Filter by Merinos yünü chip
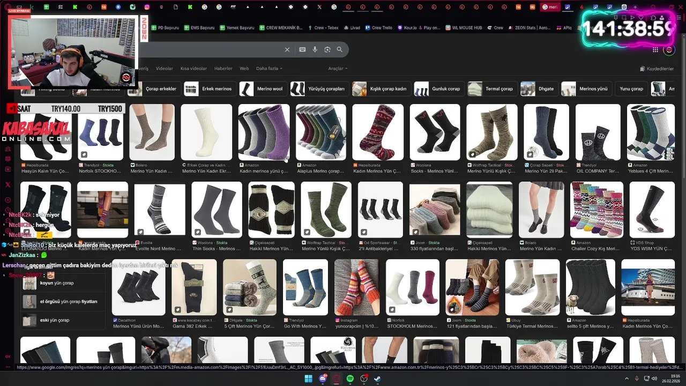 click(586, 89)
